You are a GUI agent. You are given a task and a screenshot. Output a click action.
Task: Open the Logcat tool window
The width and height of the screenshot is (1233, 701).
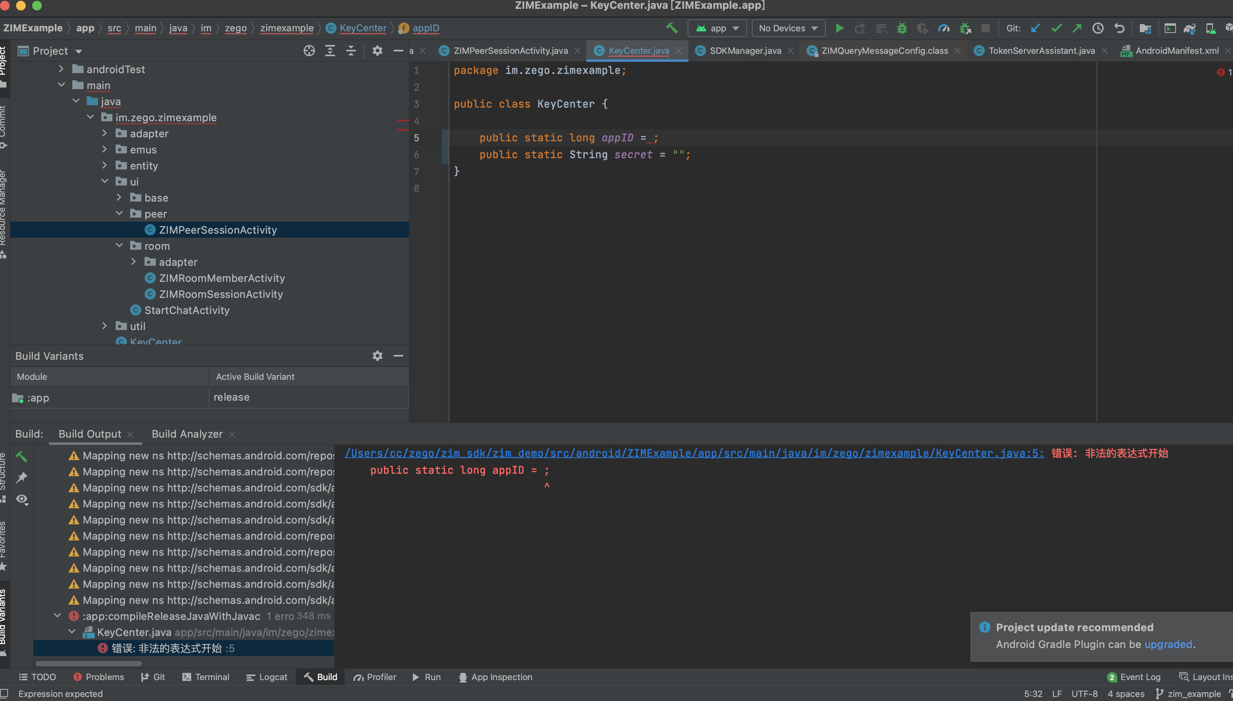267,677
